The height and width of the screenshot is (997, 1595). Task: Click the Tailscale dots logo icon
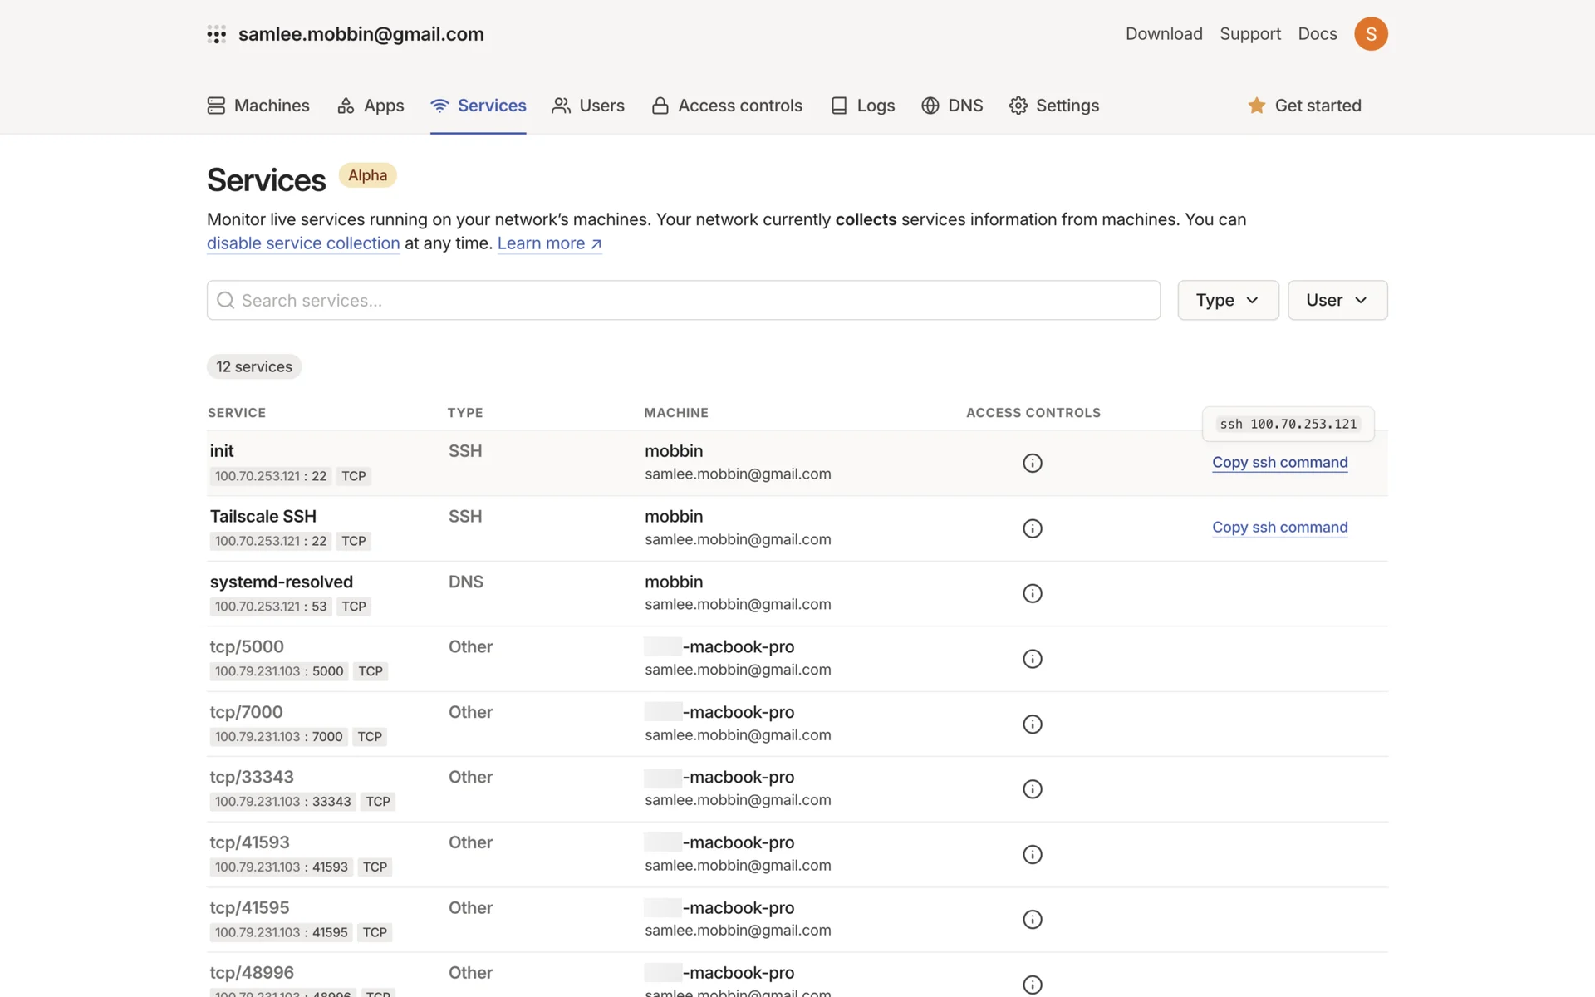tap(216, 34)
